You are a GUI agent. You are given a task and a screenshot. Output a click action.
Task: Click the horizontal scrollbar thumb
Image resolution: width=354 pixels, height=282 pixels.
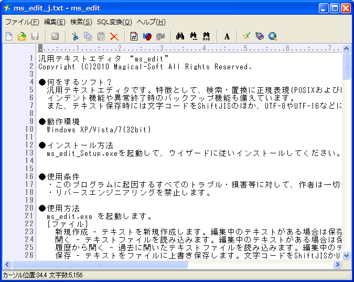[100, 264]
